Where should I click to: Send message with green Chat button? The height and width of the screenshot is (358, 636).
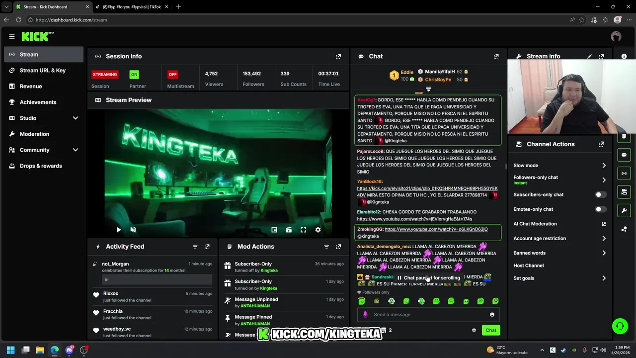pos(491,330)
